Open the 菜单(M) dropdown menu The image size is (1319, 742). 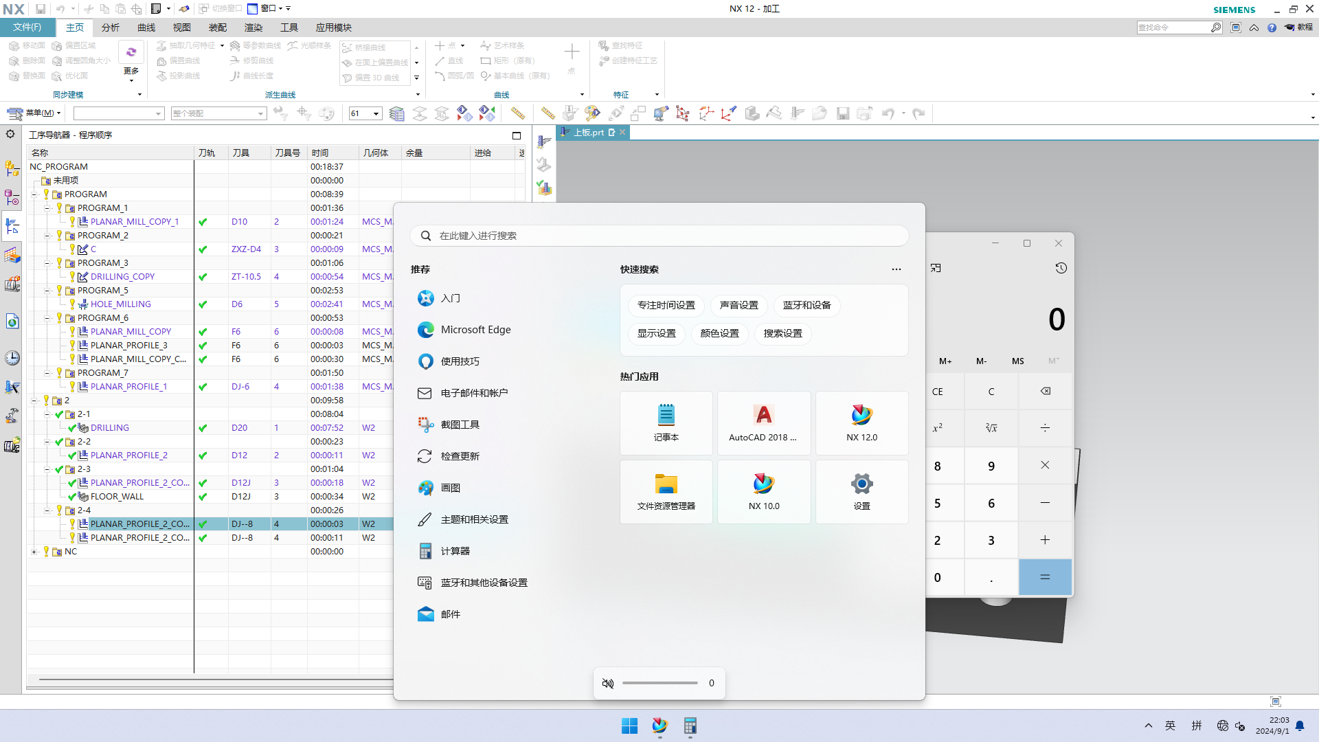click(x=34, y=113)
